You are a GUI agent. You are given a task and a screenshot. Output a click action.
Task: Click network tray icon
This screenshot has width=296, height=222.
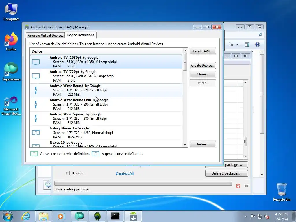260,217
